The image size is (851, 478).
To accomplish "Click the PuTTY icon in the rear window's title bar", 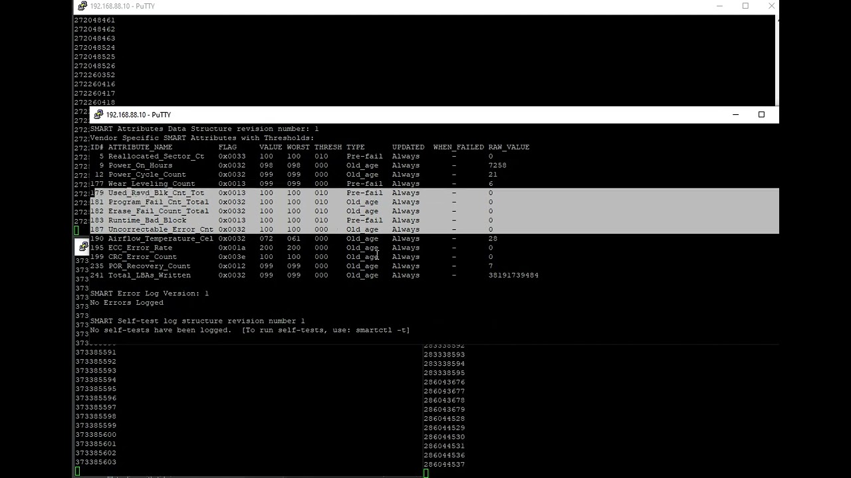I will pyautogui.click(x=82, y=6).
